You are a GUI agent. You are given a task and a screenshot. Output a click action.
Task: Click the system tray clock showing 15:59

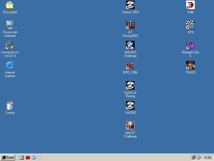pyautogui.click(x=207, y=158)
